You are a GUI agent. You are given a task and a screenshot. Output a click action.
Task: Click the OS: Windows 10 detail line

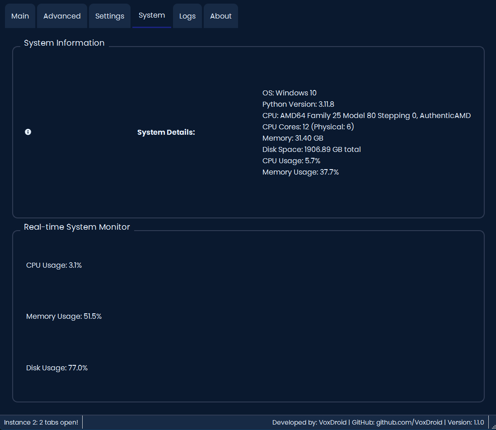[x=290, y=93]
